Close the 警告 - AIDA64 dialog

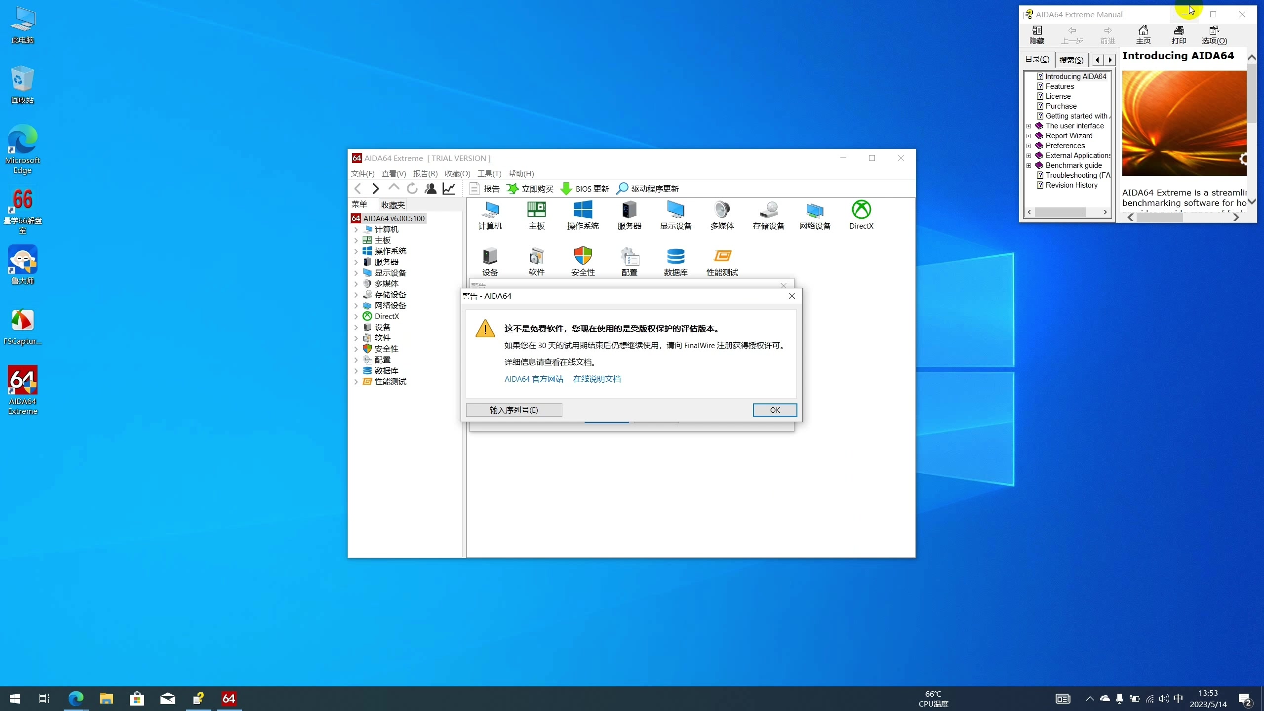(792, 296)
